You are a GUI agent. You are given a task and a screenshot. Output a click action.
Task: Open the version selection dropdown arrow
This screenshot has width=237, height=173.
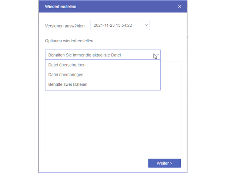pyautogui.click(x=146, y=25)
